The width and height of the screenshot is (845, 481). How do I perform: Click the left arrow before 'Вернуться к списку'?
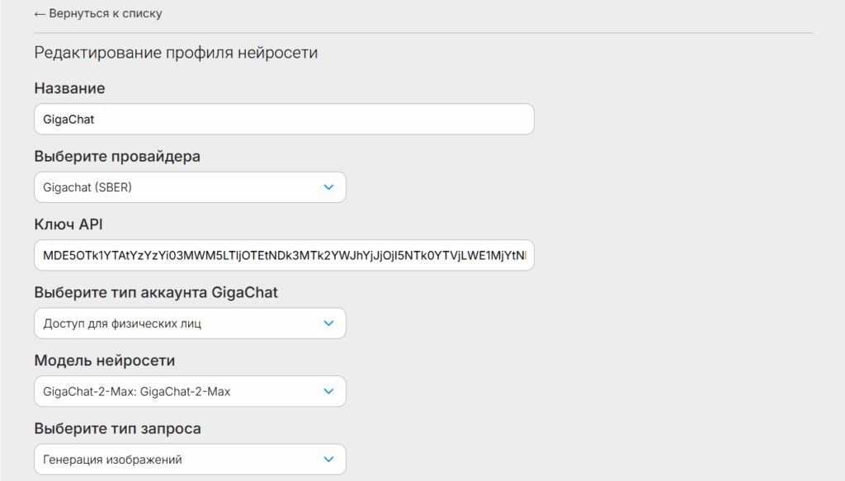tap(40, 14)
